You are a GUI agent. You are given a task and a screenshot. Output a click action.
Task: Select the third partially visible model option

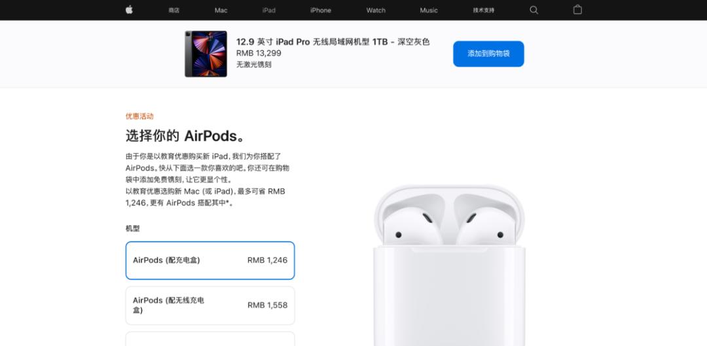point(210,339)
